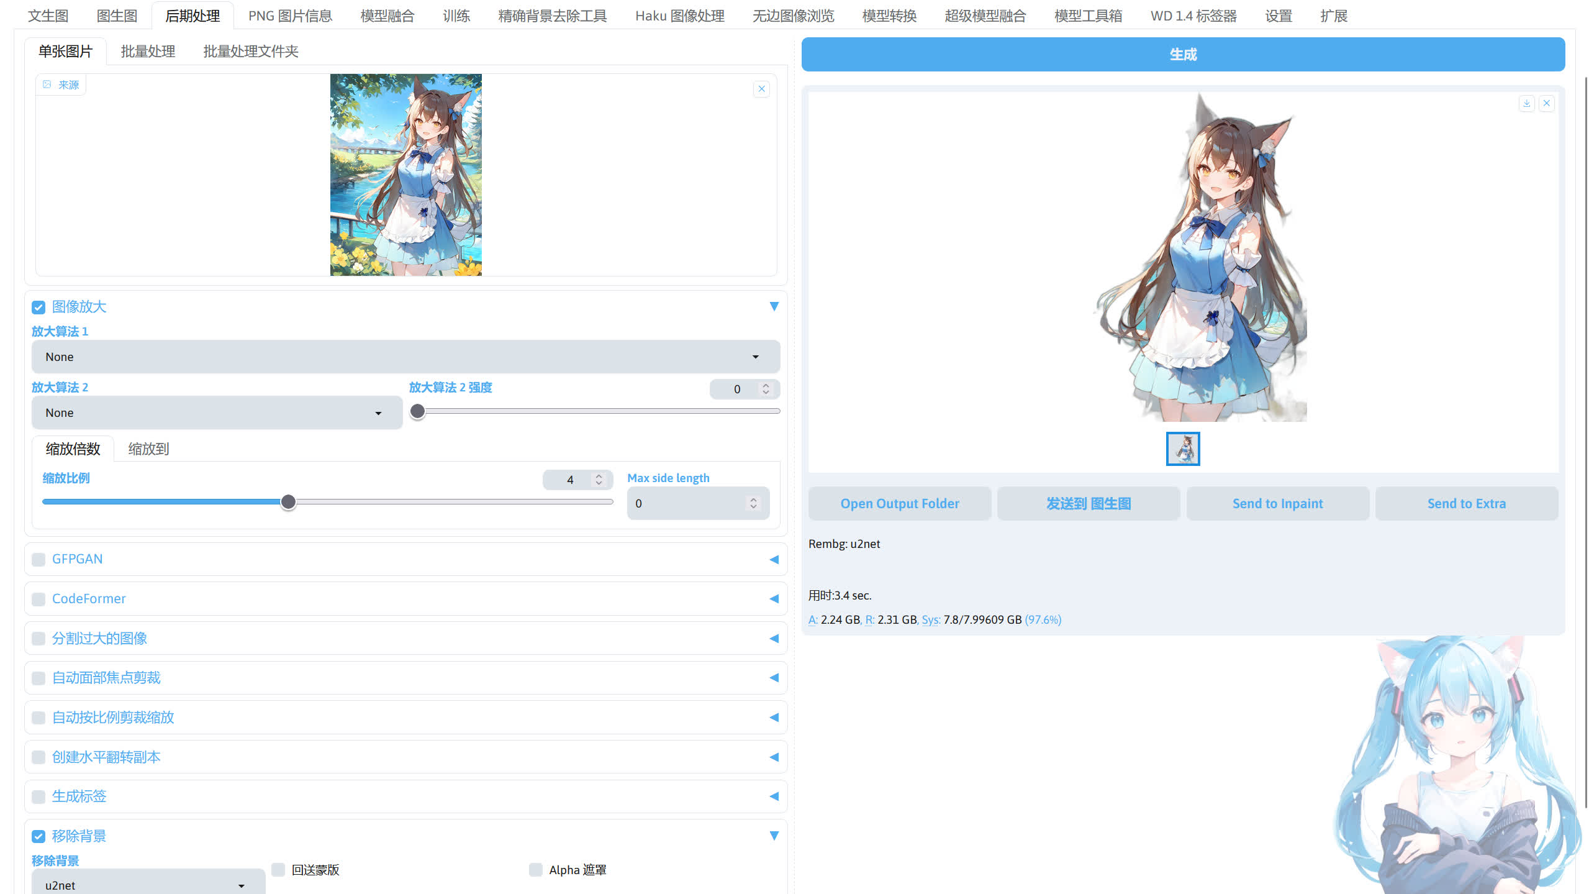Collapse the 移除背景 section
The width and height of the screenshot is (1589, 894).
click(x=773, y=836)
